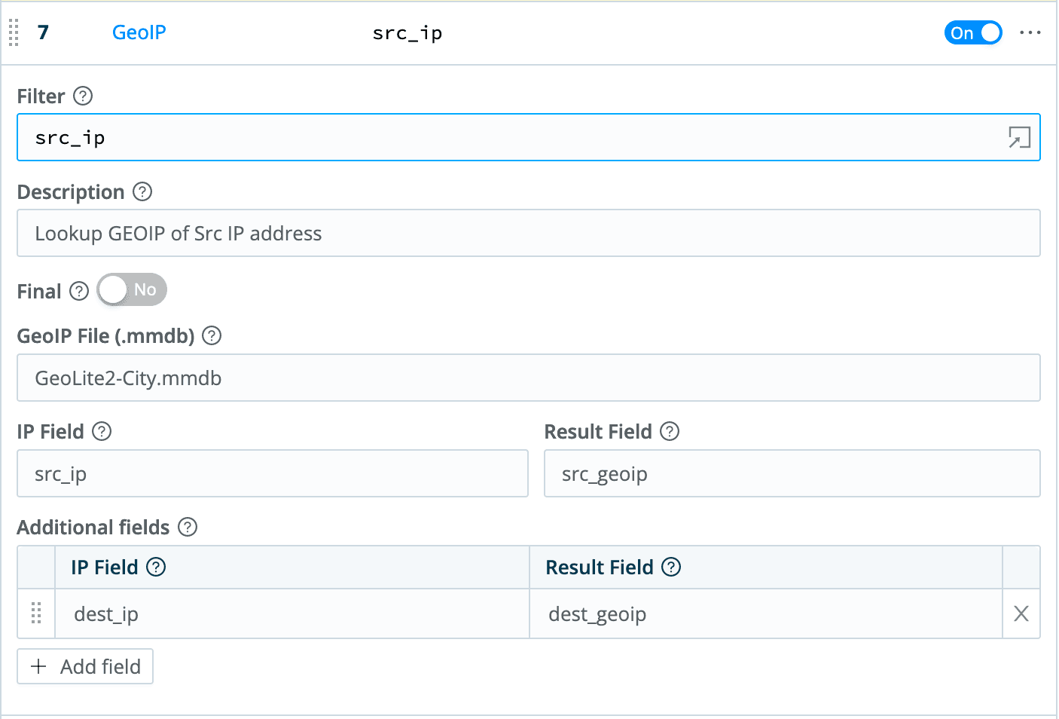Open help on the table's IP Field header

tap(155, 567)
